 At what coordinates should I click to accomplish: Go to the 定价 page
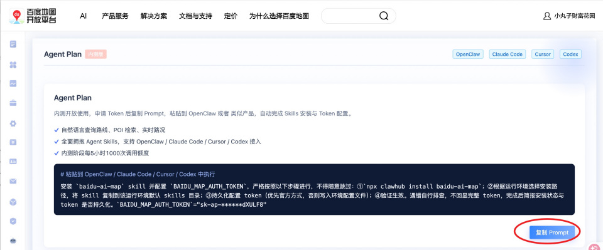[x=231, y=16]
